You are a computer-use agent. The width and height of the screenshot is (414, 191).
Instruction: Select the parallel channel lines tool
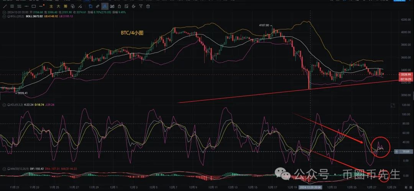point(12,6)
